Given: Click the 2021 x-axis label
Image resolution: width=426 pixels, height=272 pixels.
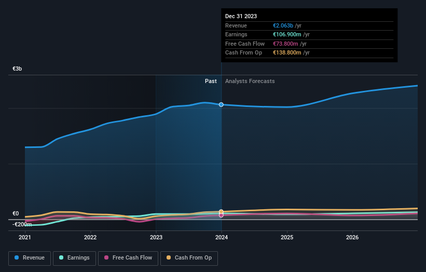Looking at the screenshot, I should [25, 238].
